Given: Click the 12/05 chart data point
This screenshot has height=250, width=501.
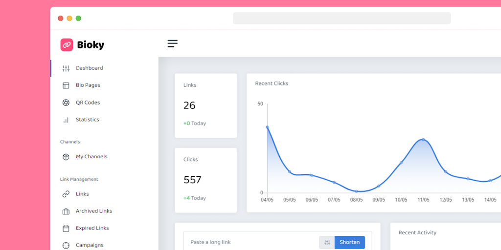Looking at the screenshot, I should tap(445, 172).
